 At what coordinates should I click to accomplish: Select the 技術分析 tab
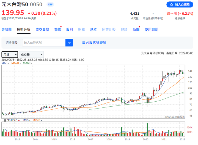[24, 30]
